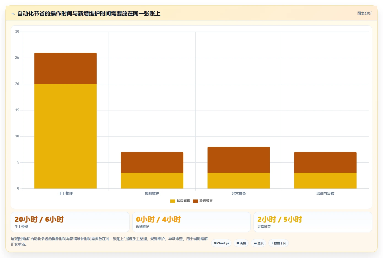Click the yellow 规则维护 bar segment

(x=152, y=181)
